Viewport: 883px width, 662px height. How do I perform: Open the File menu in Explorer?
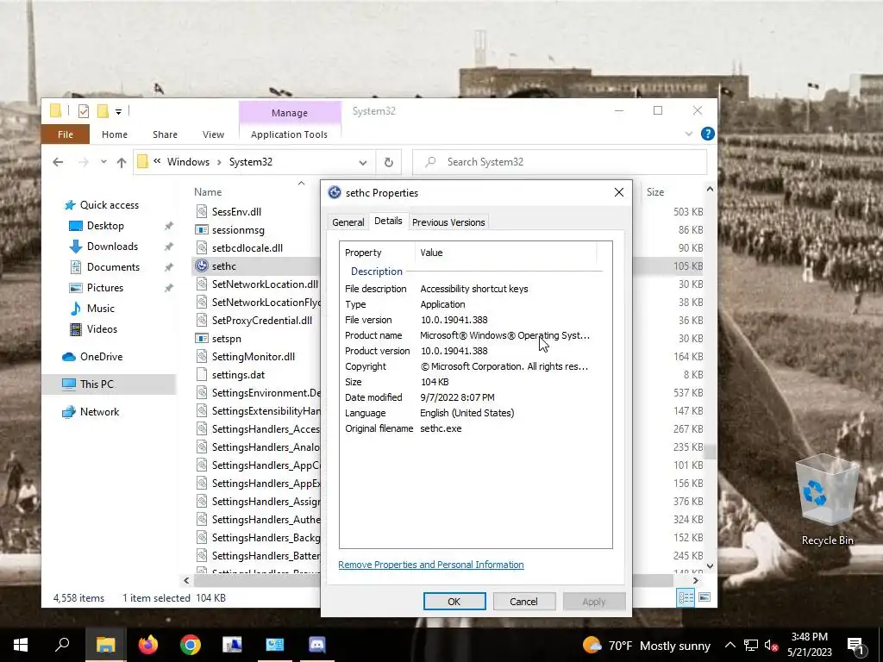click(x=66, y=134)
